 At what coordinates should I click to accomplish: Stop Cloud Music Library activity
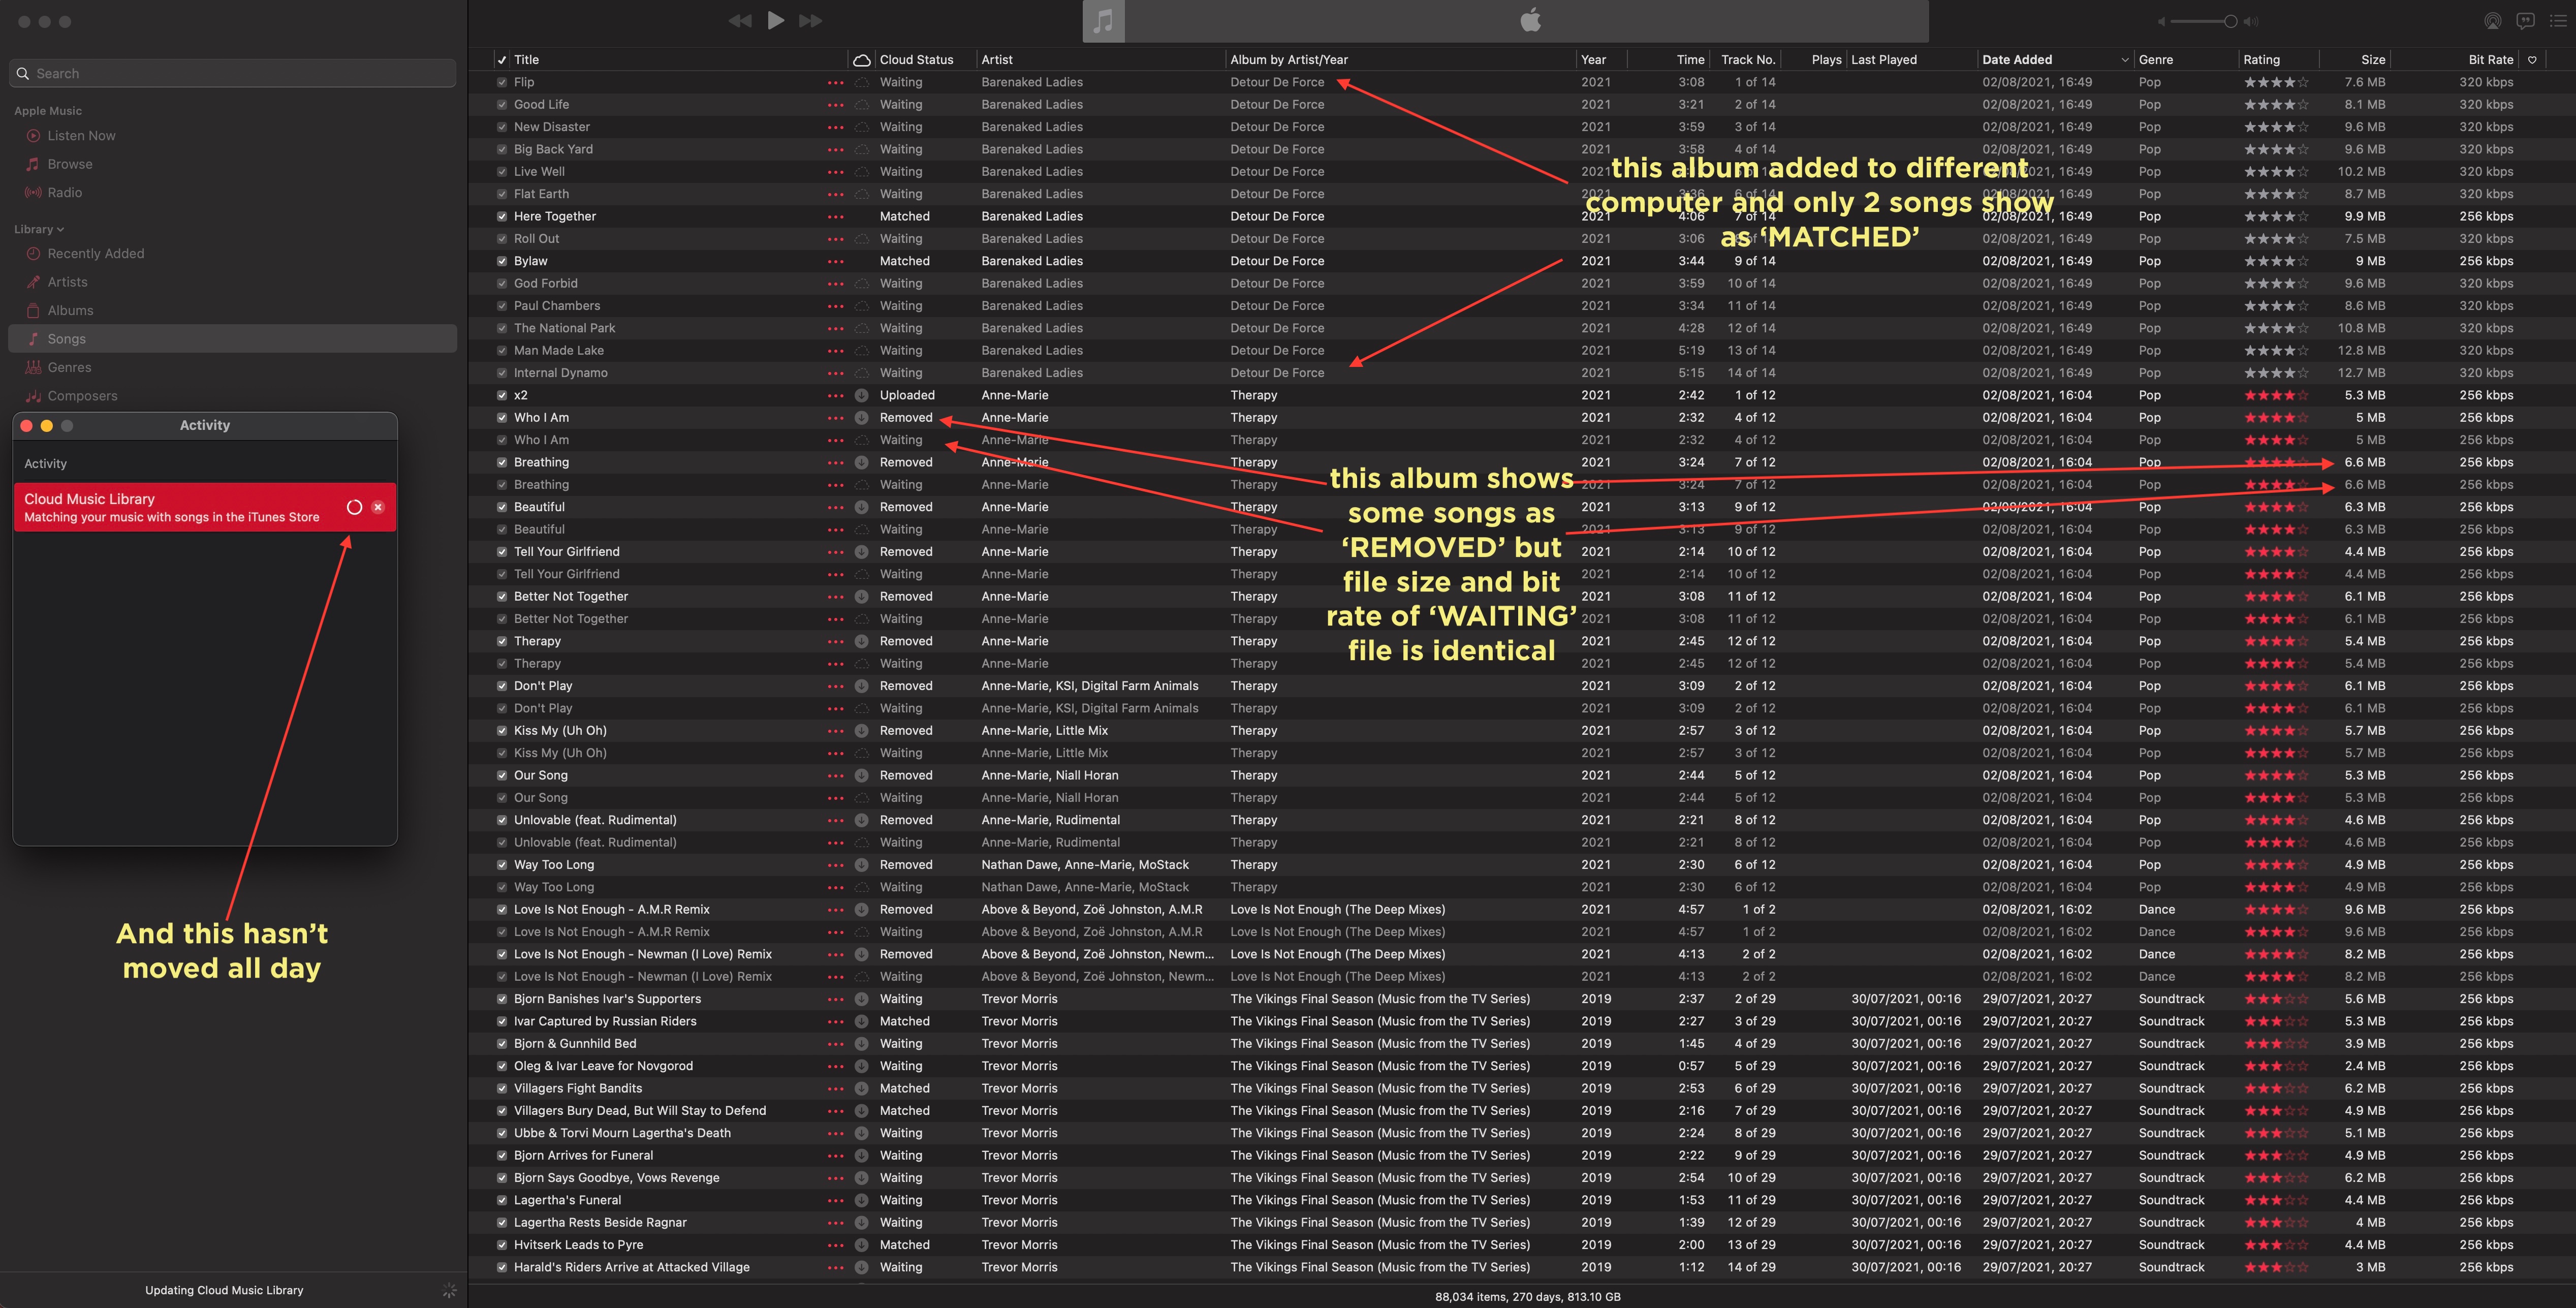[378, 507]
